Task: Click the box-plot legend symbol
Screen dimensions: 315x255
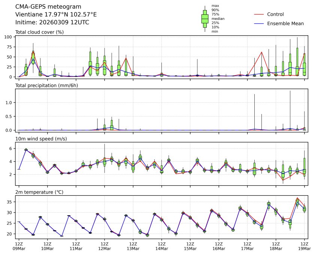Action: pos(205,19)
